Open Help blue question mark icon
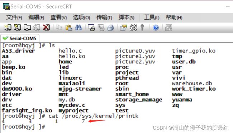This screenshot has width=233, height=133. click(x=156, y=28)
